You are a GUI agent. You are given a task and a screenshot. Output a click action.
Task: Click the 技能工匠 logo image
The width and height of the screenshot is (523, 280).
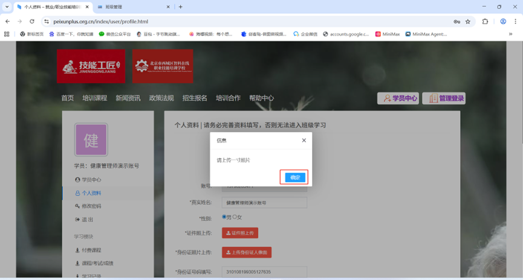click(91, 66)
